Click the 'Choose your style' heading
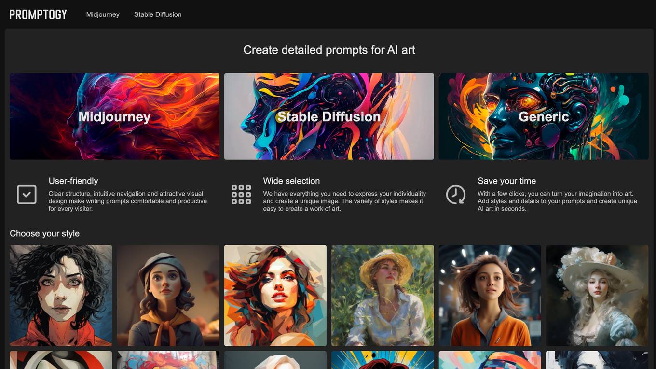656x369 pixels. 44,233
